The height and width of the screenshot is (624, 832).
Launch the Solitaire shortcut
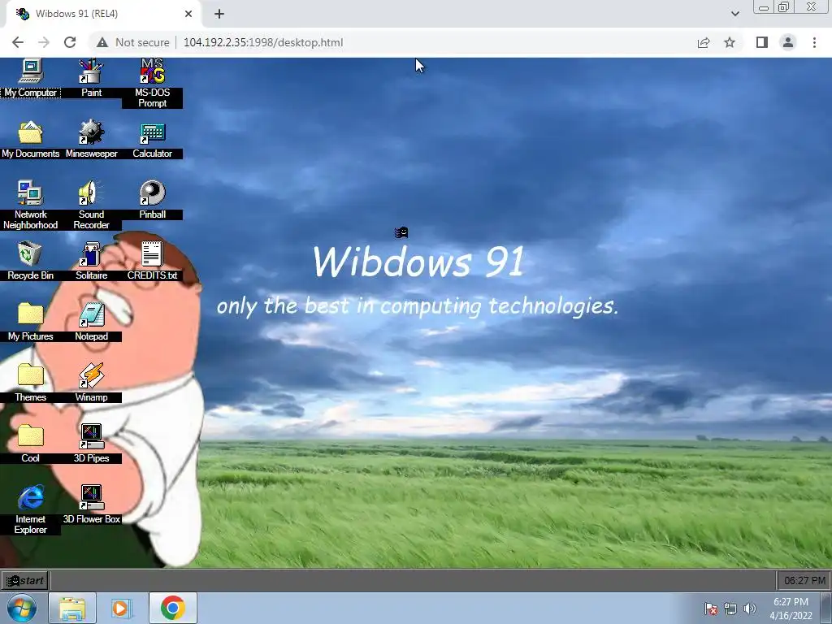pos(91,261)
